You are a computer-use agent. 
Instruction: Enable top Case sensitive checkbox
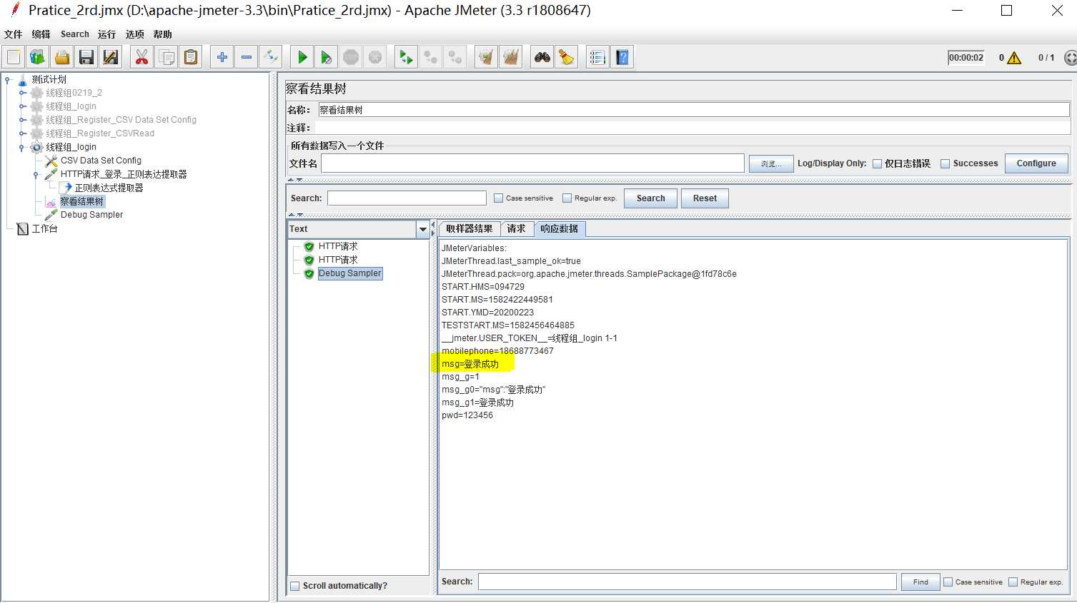[x=498, y=198]
